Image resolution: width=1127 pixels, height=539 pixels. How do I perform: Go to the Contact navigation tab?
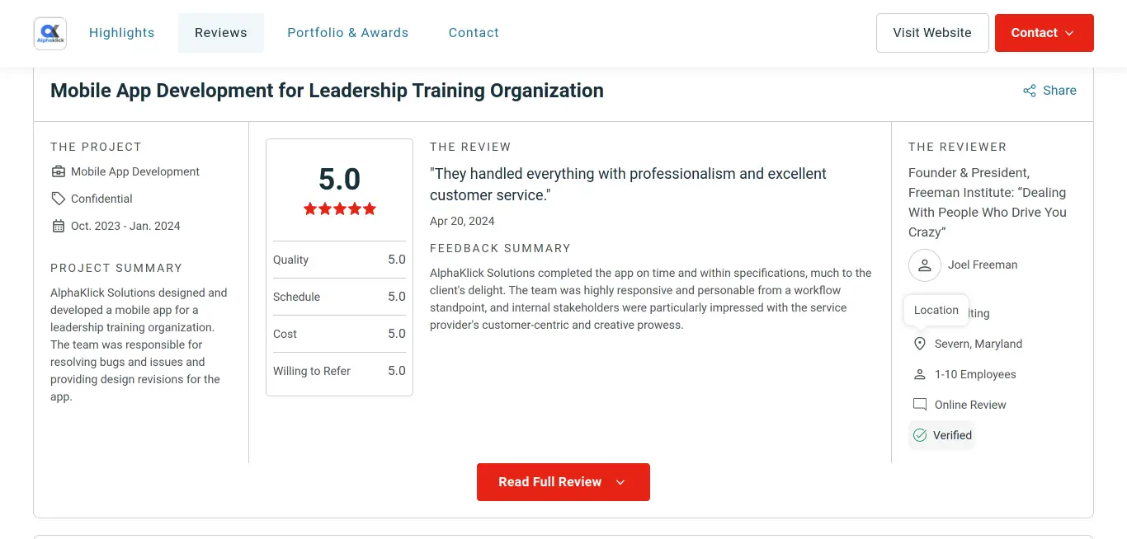pyautogui.click(x=474, y=33)
